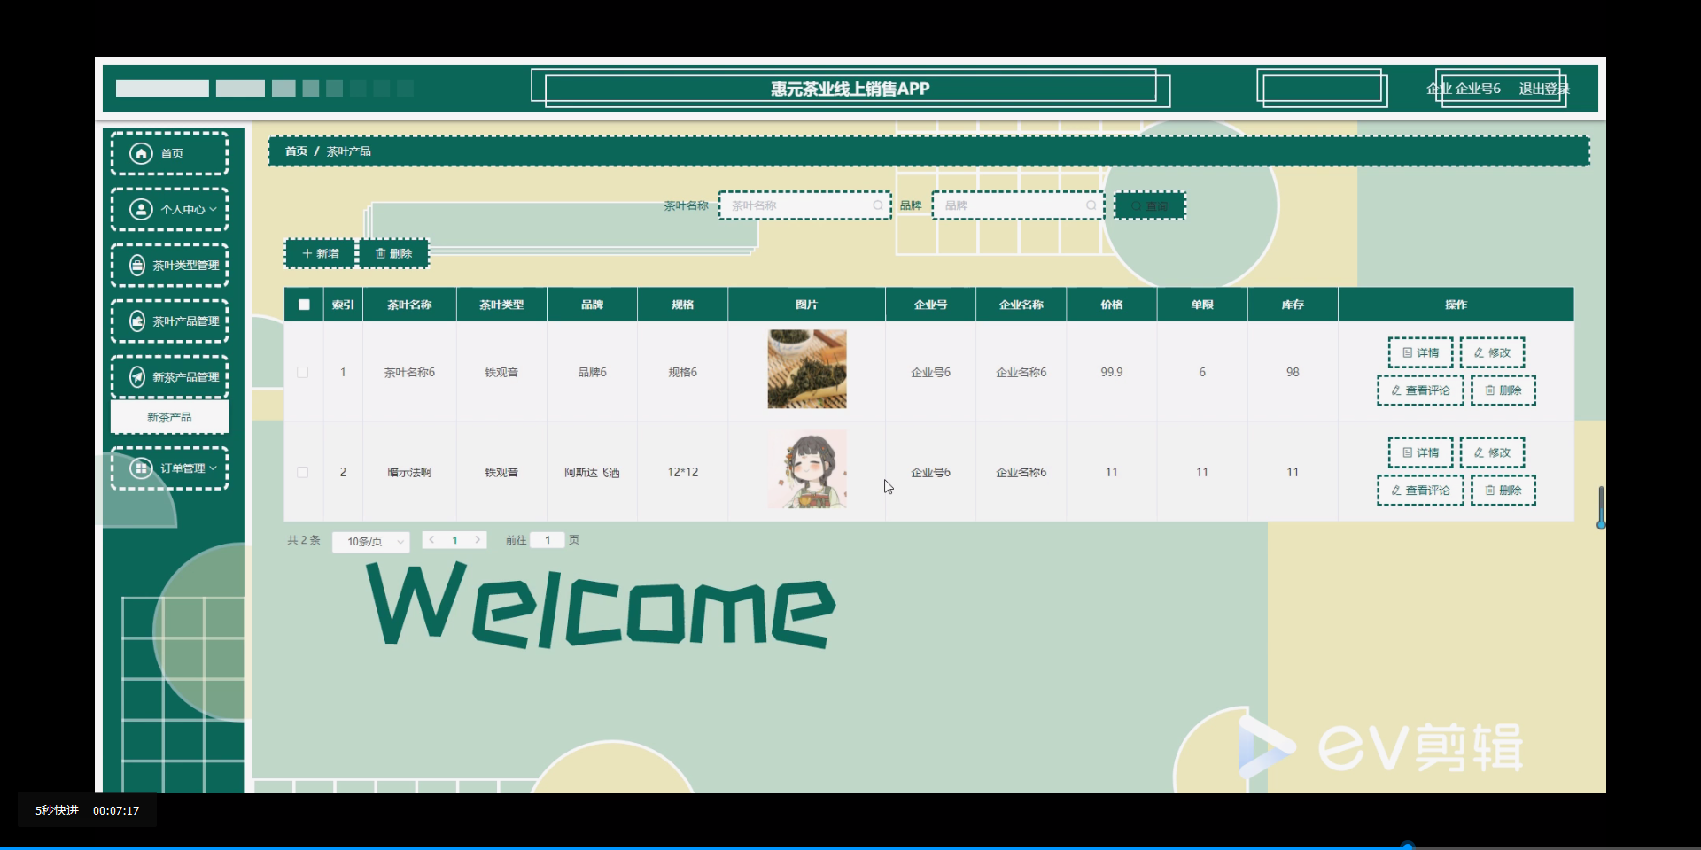The height and width of the screenshot is (850, 1701).
Task: Click the 库存 column header
Action: pyautogui.click(x=1293, y=305)
